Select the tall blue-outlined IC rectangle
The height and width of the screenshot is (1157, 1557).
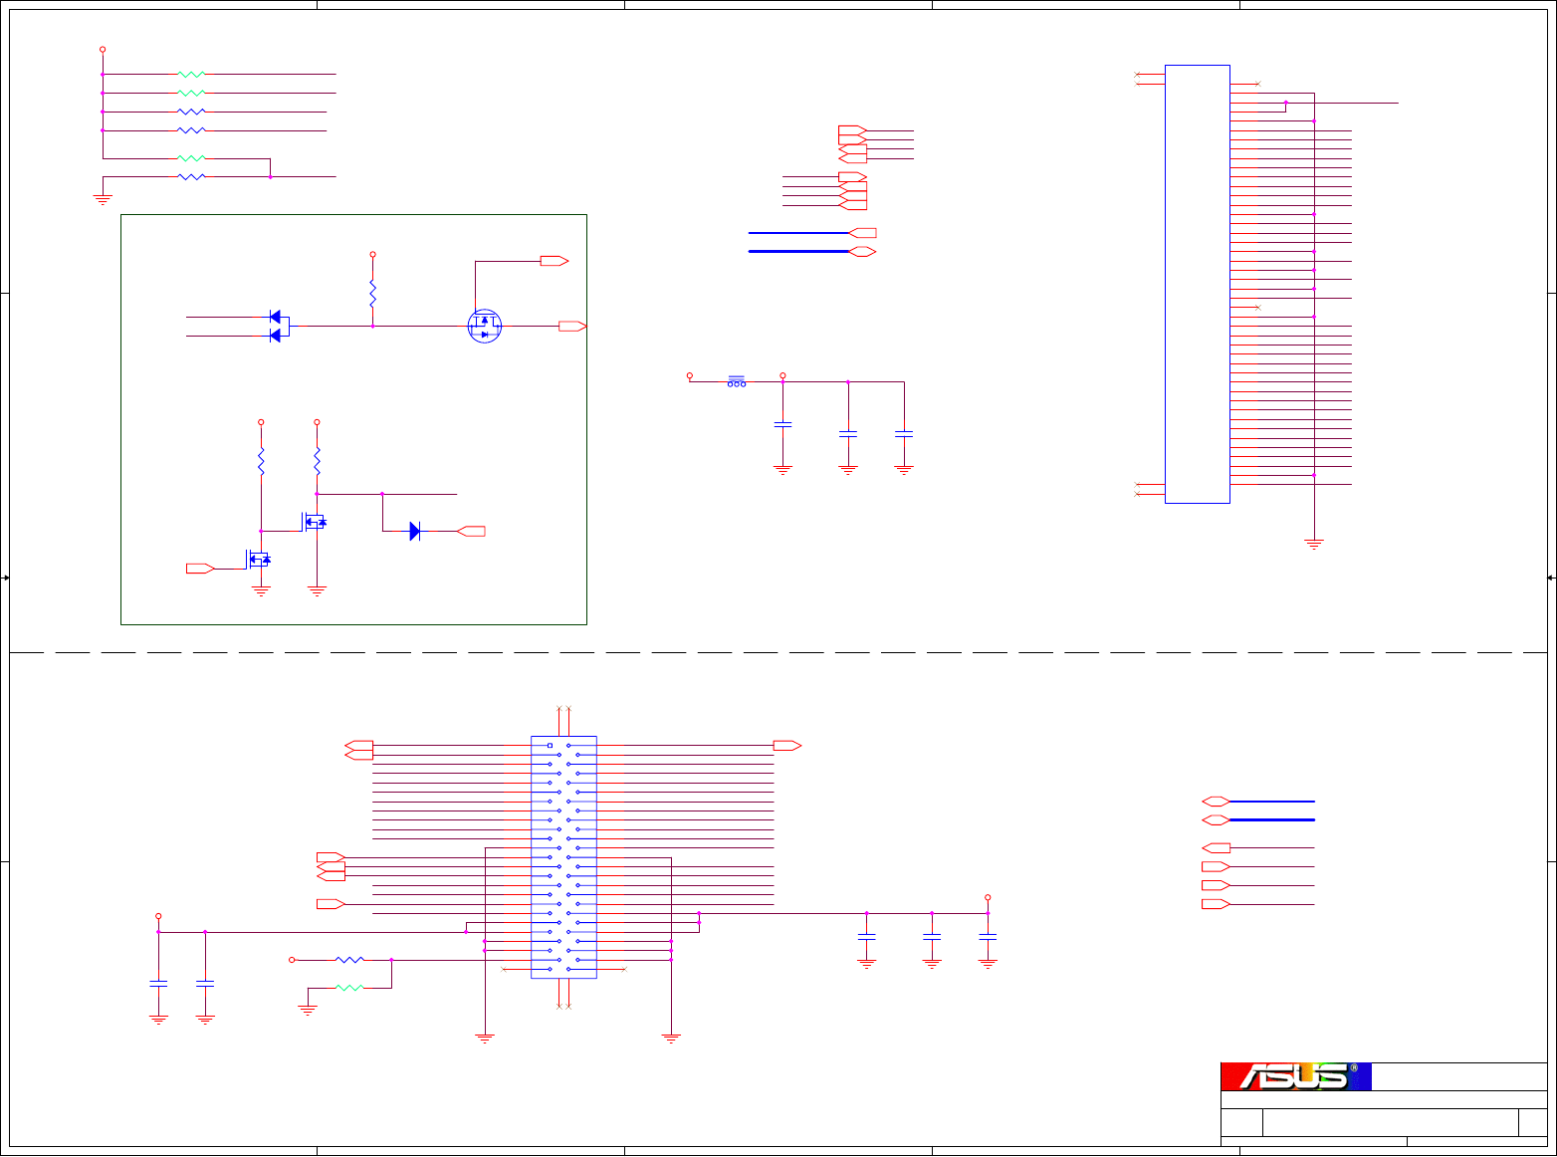coord(1198,284)
